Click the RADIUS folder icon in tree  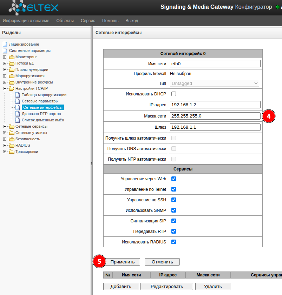click(12, 145)
